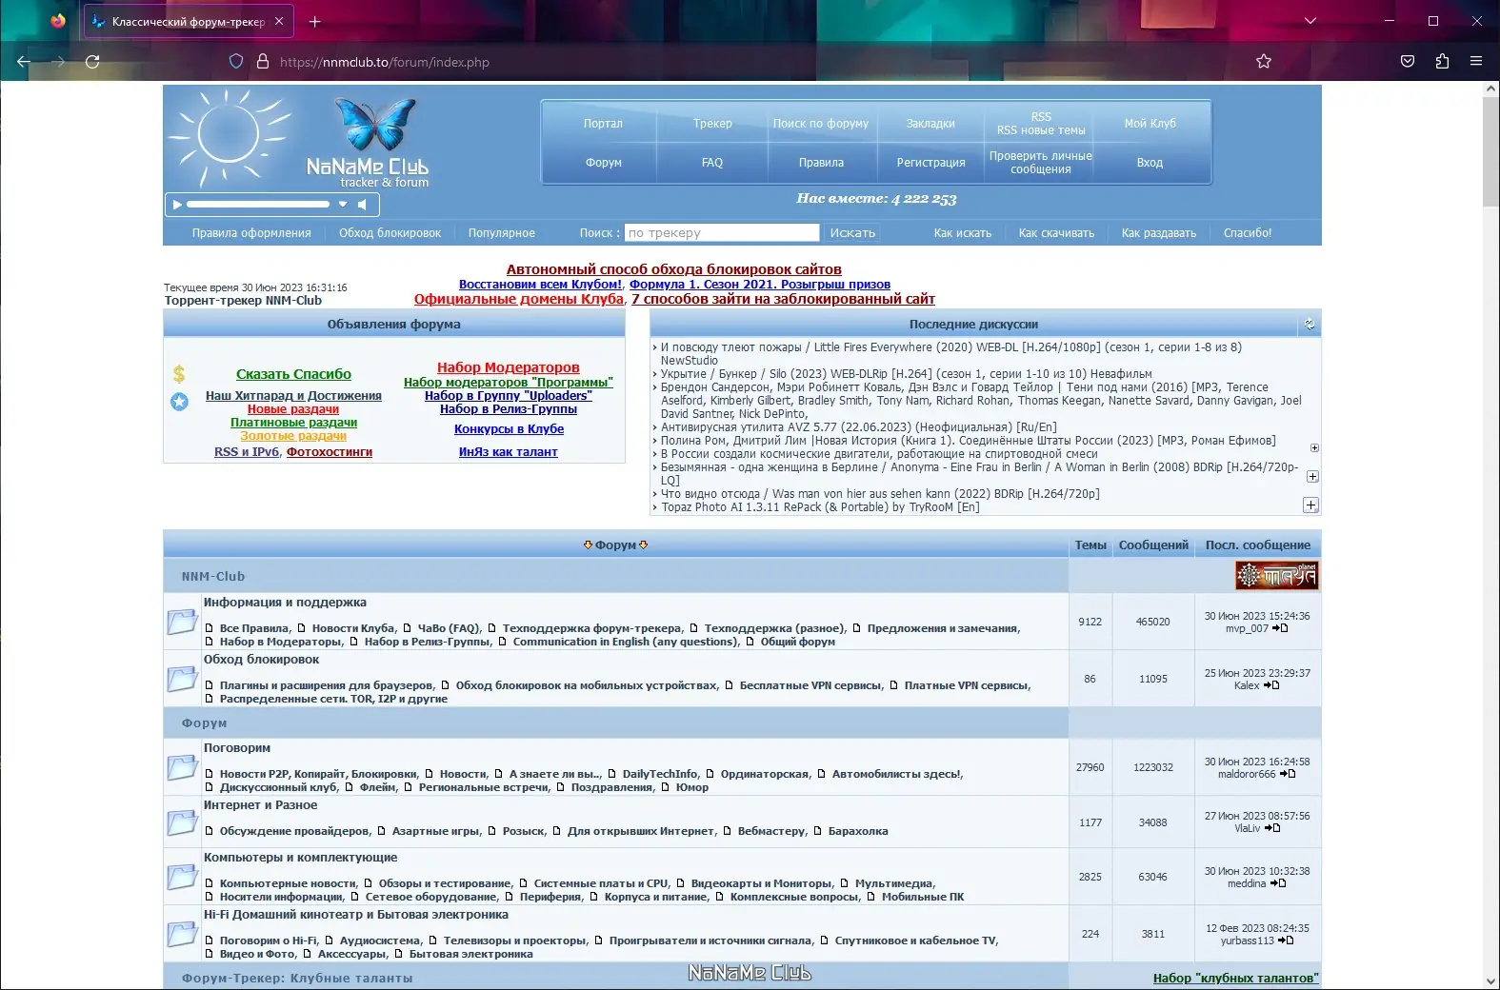Open Topaz Photo AI discussion topic
1500x990 pixels.
[x=820, y=507]
